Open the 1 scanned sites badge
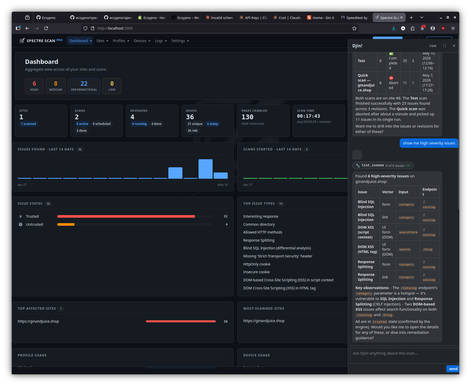This screenshot has height=386, width=471. tap(29, 124)
